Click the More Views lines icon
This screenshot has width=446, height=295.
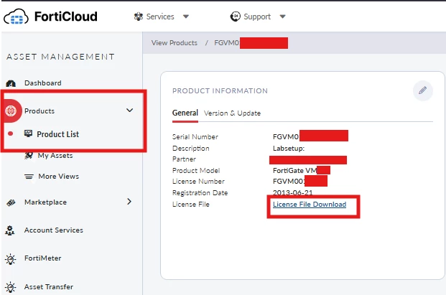click(x=29, y=177)
